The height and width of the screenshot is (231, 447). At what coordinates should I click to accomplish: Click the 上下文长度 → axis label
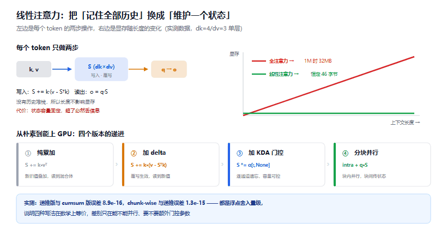(405, 123)
